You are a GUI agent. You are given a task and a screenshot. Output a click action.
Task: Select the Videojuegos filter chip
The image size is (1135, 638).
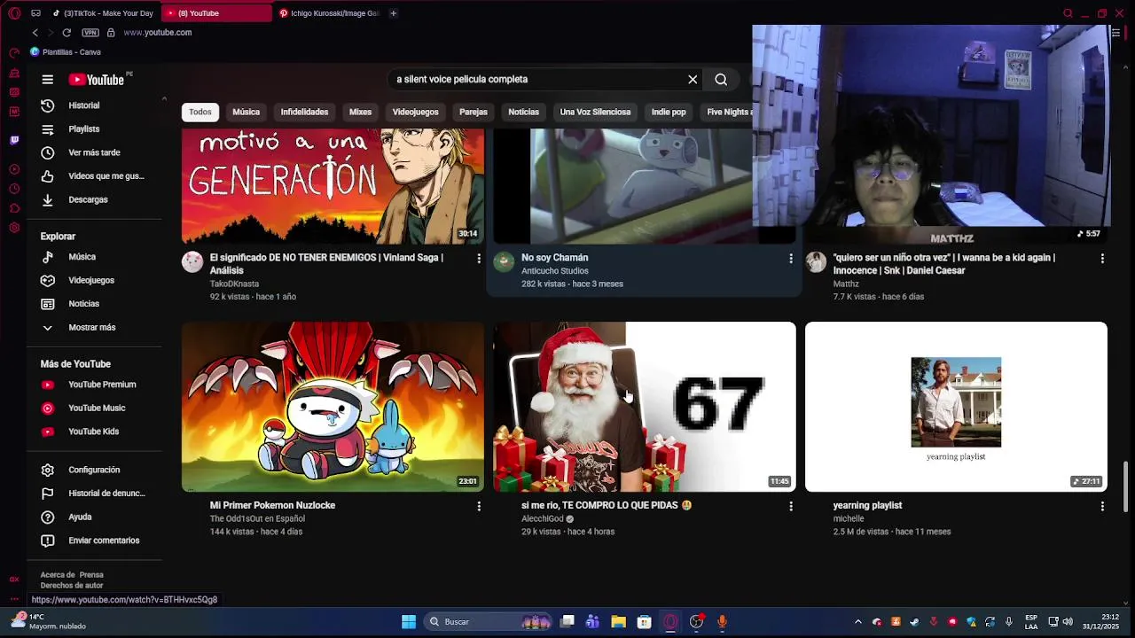(415, 113)
